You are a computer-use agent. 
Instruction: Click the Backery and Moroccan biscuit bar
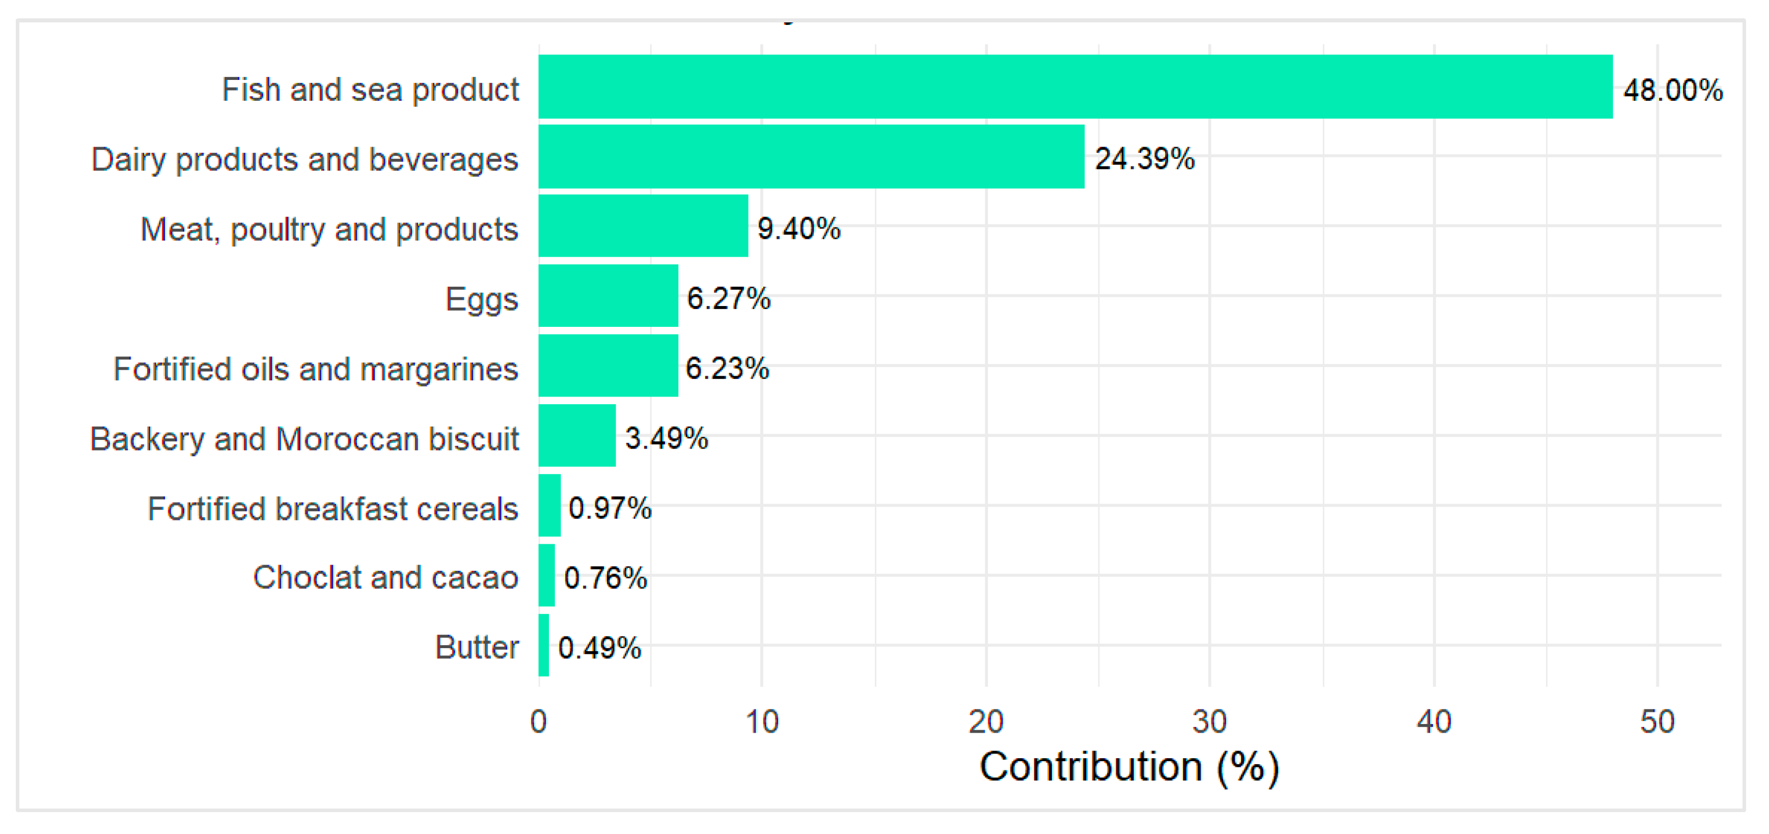577,436
